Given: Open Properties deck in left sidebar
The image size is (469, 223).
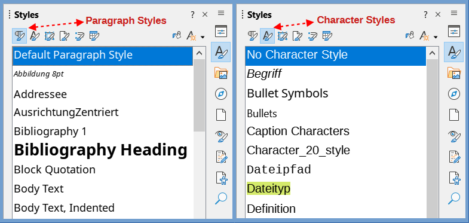Looking at the screenshot, I should tap(221, 31).
